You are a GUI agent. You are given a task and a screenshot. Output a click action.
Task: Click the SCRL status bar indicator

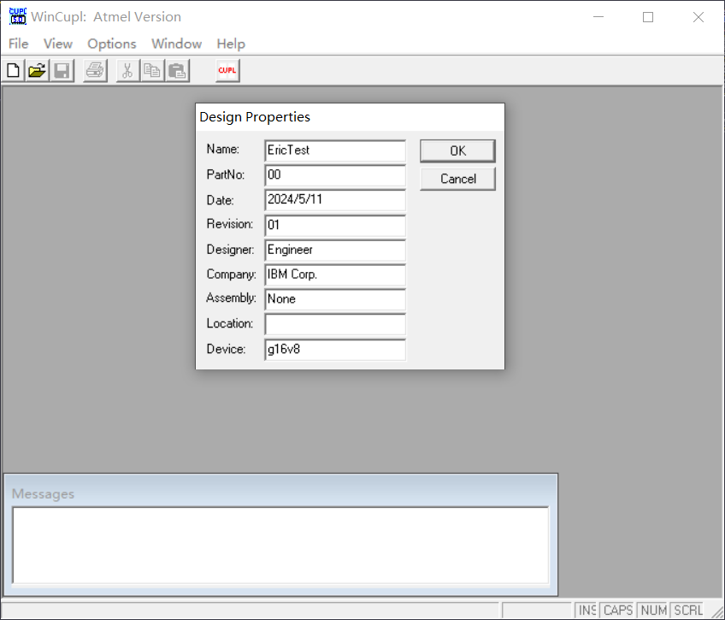(688, 611)
